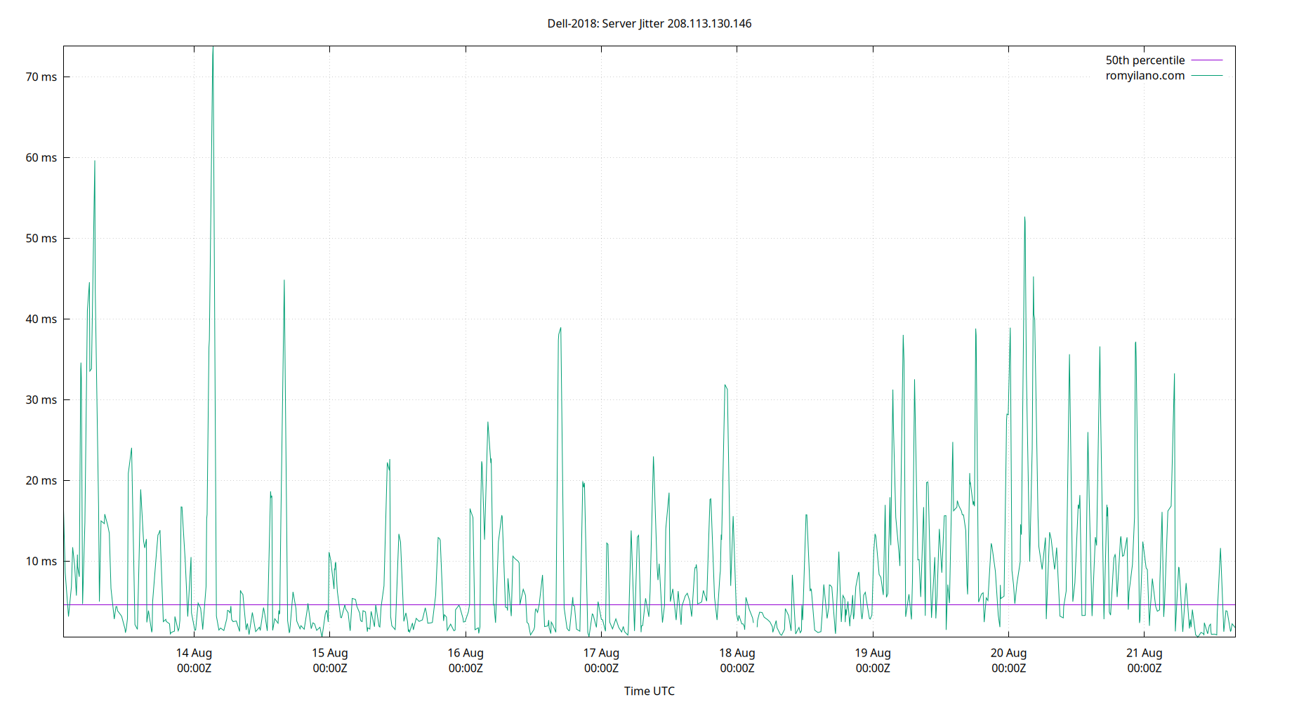Click the '20 ms' y-axis label
This screenshot has height=702, width=1299.
(x=41, y=480)
